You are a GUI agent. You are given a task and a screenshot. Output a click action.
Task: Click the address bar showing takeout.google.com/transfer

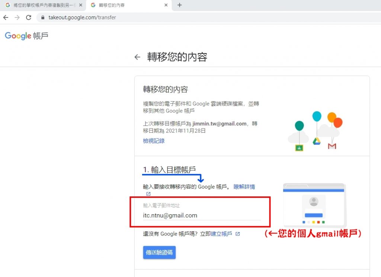[x=209, y=17]
